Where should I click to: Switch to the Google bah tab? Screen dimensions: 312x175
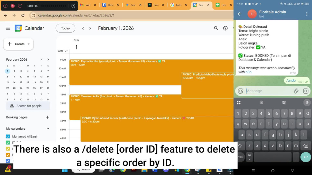179,5
